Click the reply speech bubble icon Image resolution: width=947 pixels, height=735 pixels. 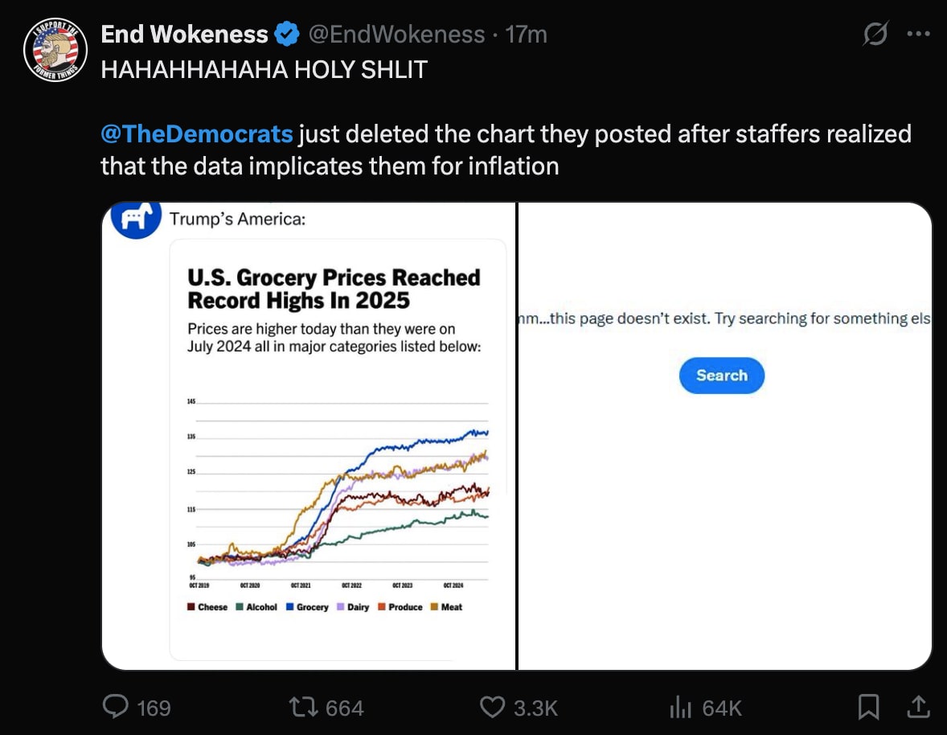pos(115,707)
